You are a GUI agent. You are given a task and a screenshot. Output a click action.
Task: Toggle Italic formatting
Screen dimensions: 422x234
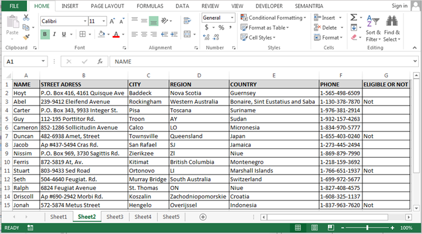pos(54,34)
